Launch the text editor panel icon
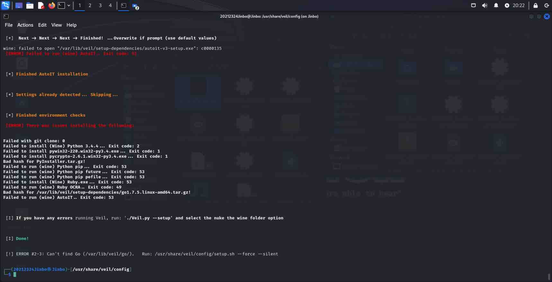 tap(41, 5)
